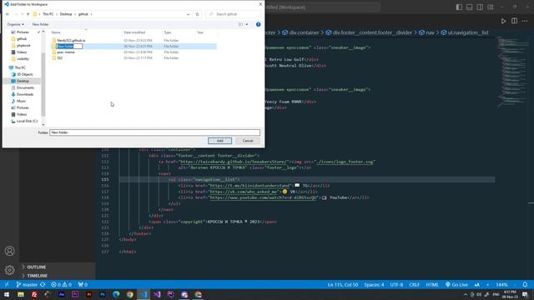Click This PC in the address breadcrumb
Viewport: 534px width, 300px height.
(x=48, y=14)
